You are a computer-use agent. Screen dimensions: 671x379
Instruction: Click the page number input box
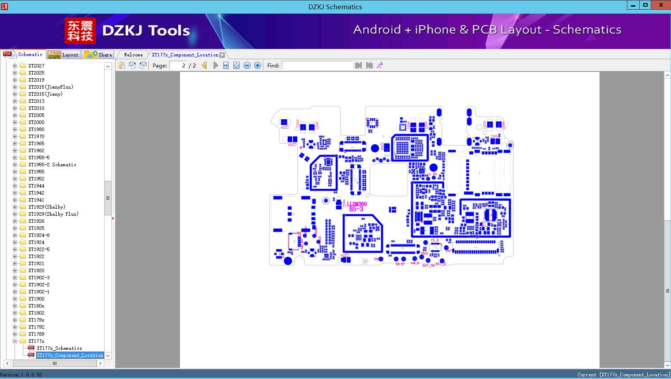pos(178,65)
